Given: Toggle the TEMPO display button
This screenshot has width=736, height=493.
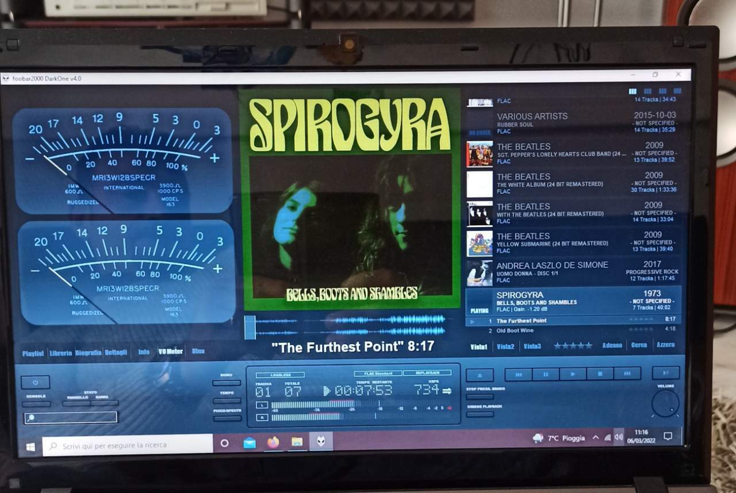Looking at the screenshot, I should tap(227, 400).
